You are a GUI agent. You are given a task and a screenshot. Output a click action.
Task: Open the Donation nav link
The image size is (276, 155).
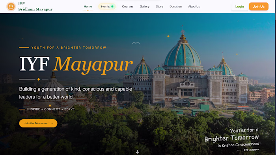click(176, 7)
